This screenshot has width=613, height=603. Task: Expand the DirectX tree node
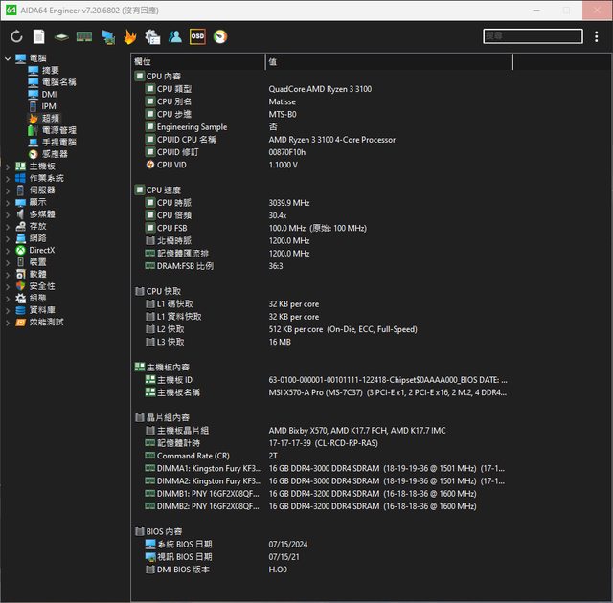[x=8, y=250]
